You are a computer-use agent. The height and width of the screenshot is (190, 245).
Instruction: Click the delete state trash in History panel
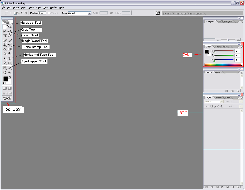(x=238, y=91)
